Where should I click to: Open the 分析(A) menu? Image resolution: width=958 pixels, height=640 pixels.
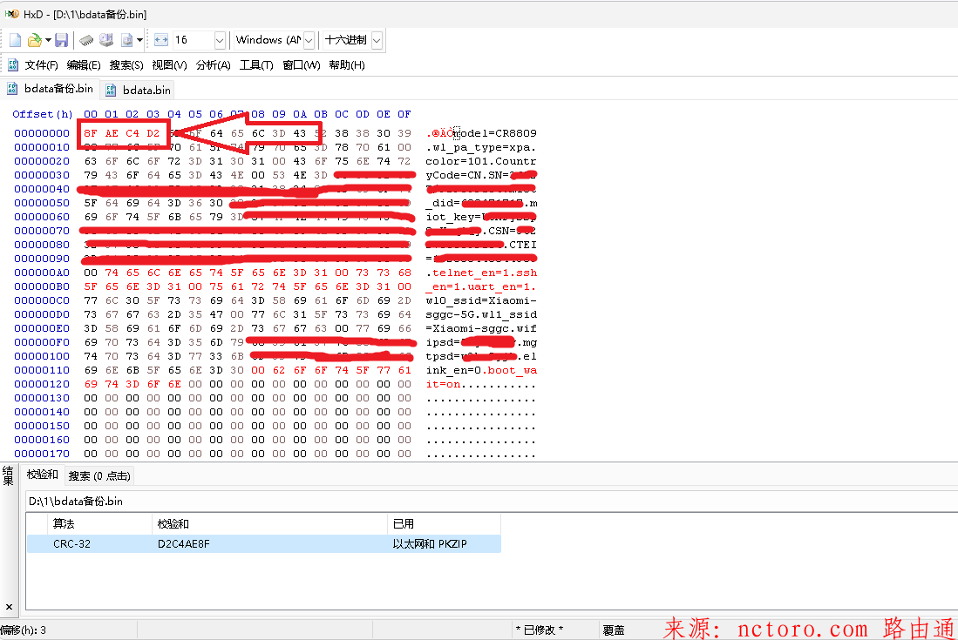(213, 65)
